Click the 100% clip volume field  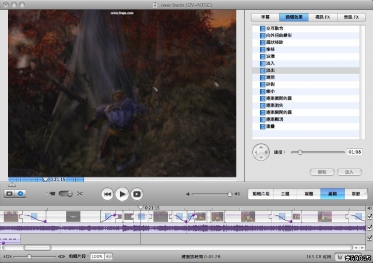97,257
